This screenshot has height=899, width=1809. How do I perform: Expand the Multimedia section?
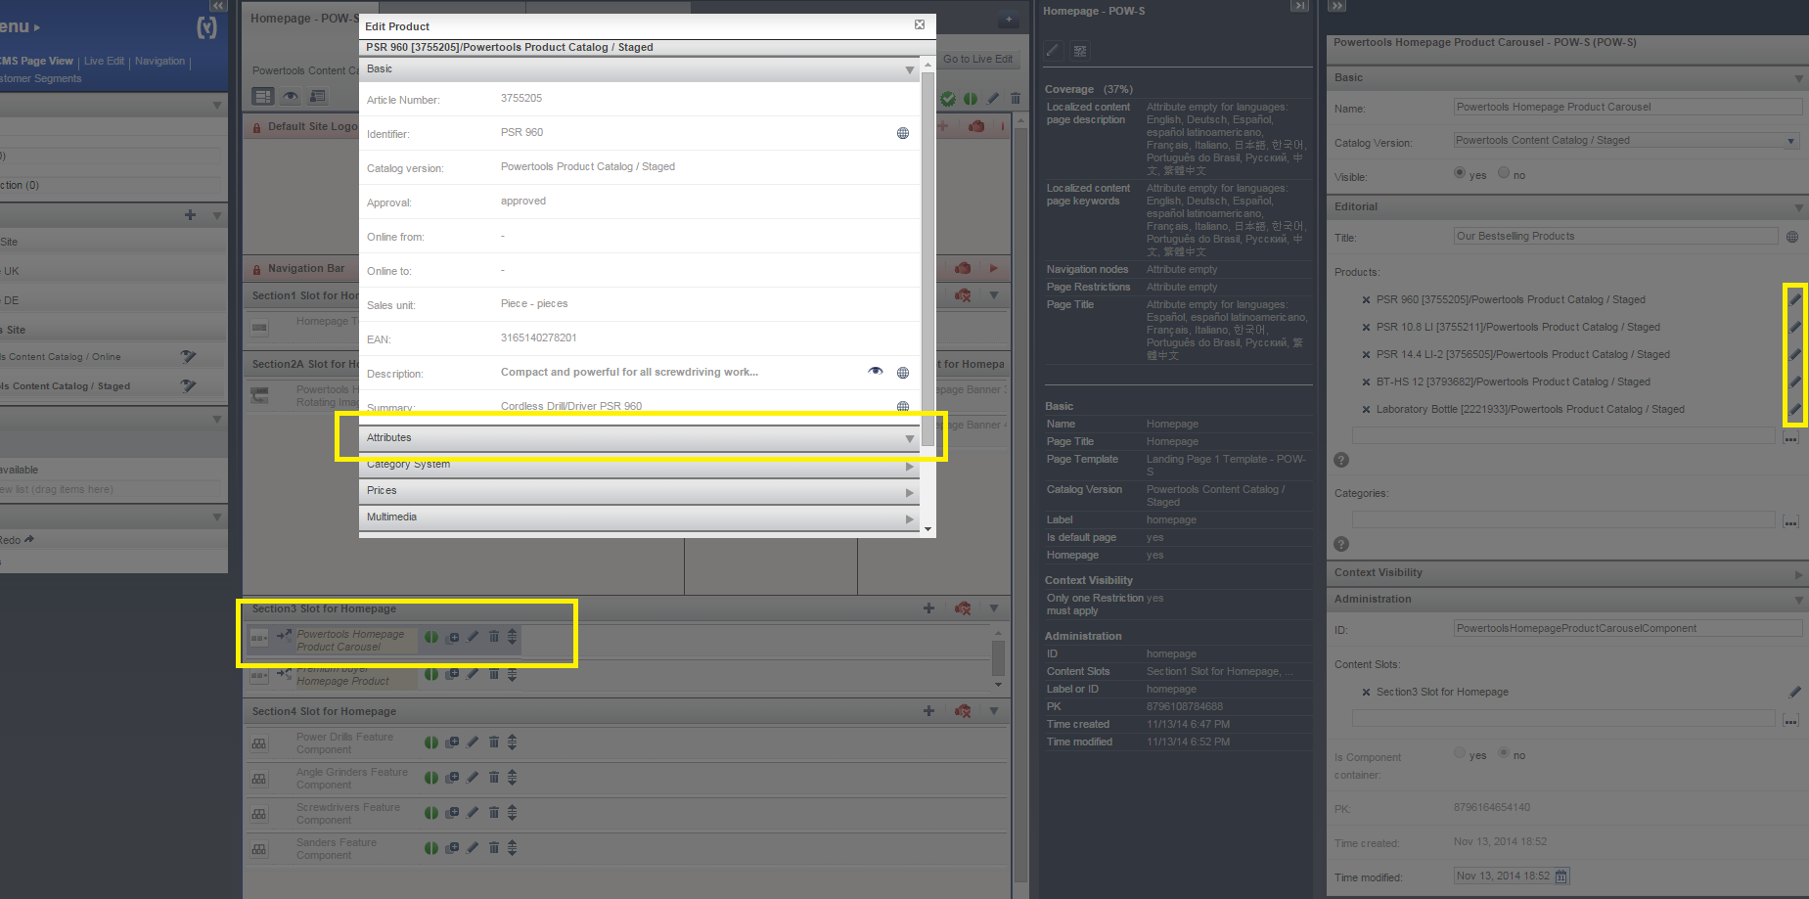[x=910, y=518]
